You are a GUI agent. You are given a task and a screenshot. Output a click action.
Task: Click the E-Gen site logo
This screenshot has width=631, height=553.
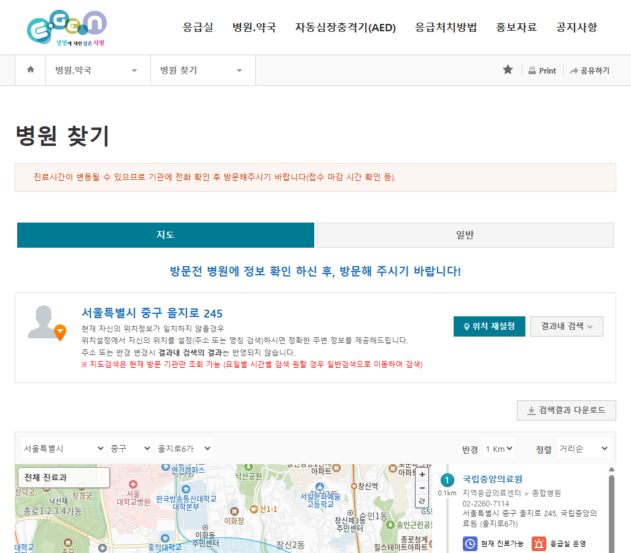coord(67,28)
